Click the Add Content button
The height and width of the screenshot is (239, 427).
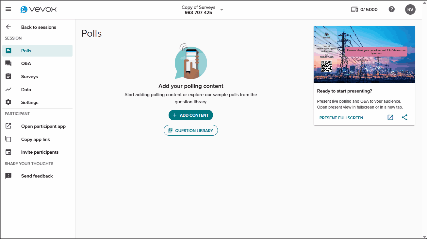[x=190, y=115]
